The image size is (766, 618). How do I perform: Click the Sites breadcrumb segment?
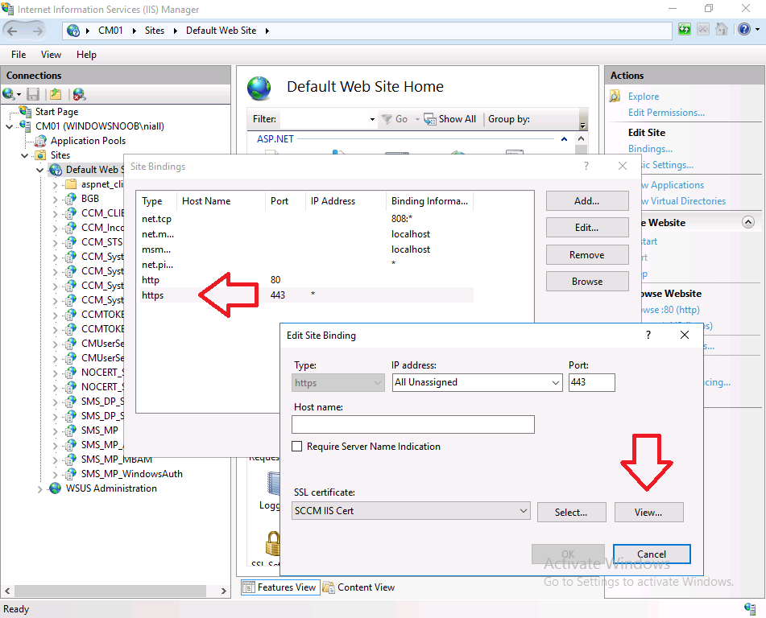click(x=155, y=31)
